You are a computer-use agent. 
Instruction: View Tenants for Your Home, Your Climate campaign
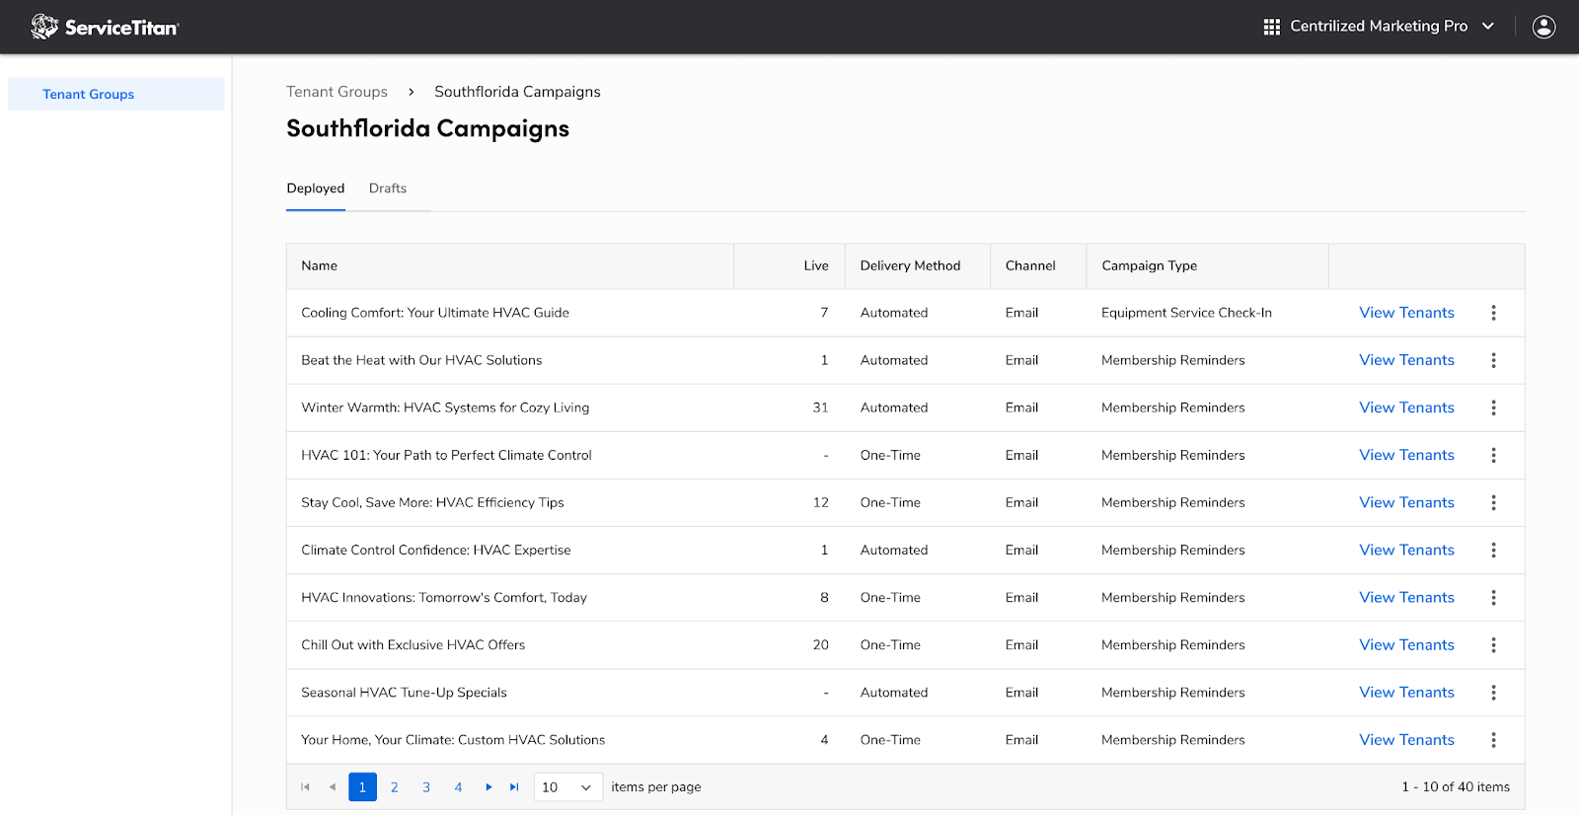click(x=1406, y=740)
